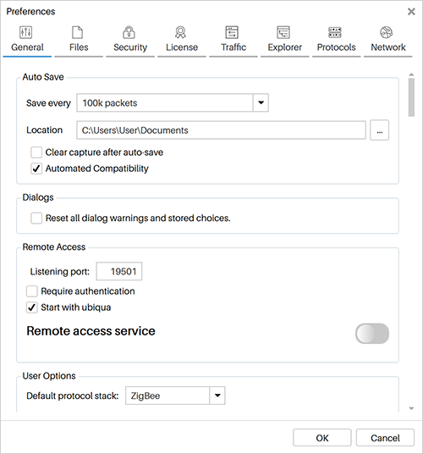The width and height of the screenshot is (423, 454).
Task: Browse for auto-save location with ... button
Action: (x=379, y=130)
